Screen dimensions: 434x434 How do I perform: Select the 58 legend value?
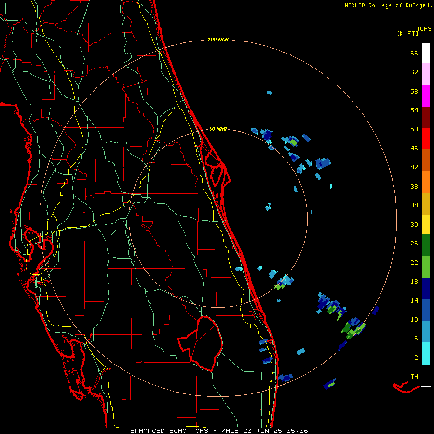414,91
